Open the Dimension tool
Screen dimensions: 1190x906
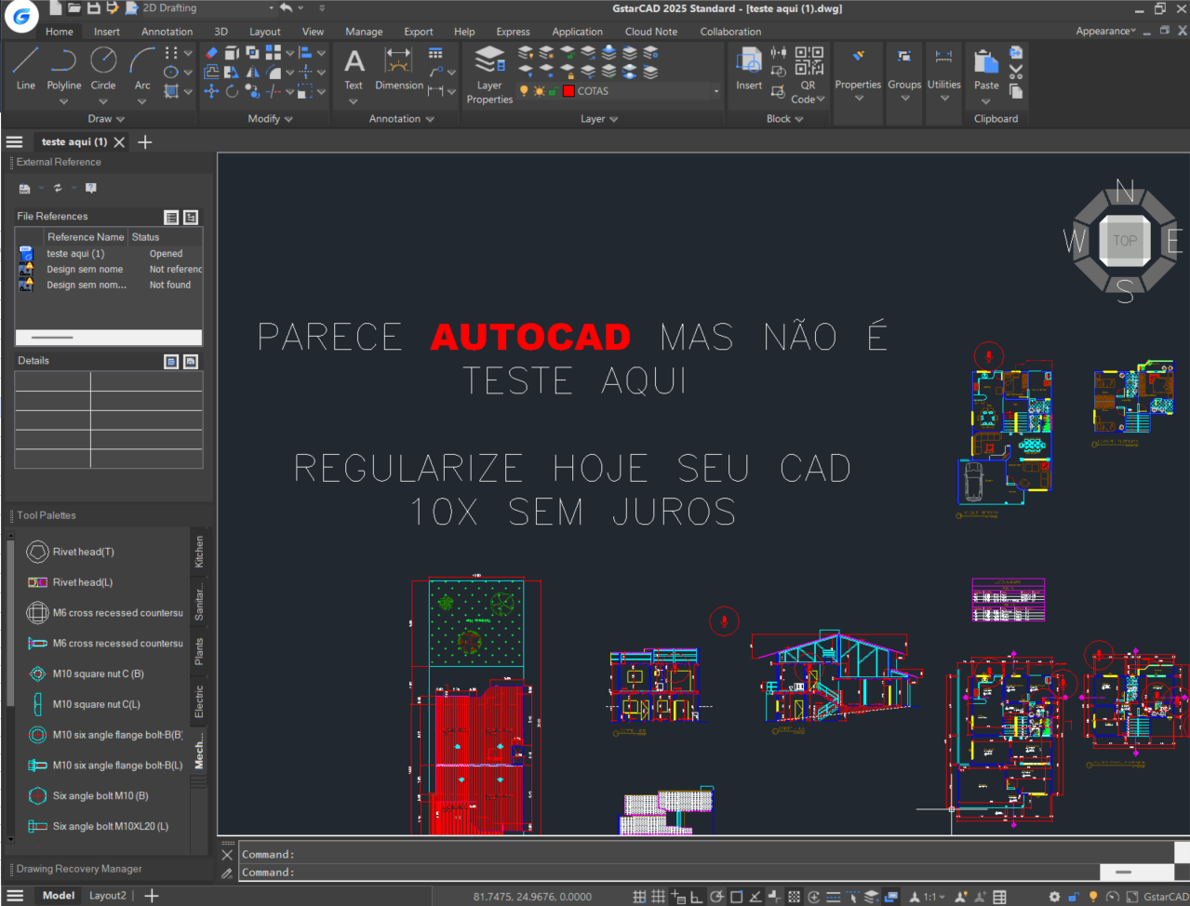click(398, 63)
